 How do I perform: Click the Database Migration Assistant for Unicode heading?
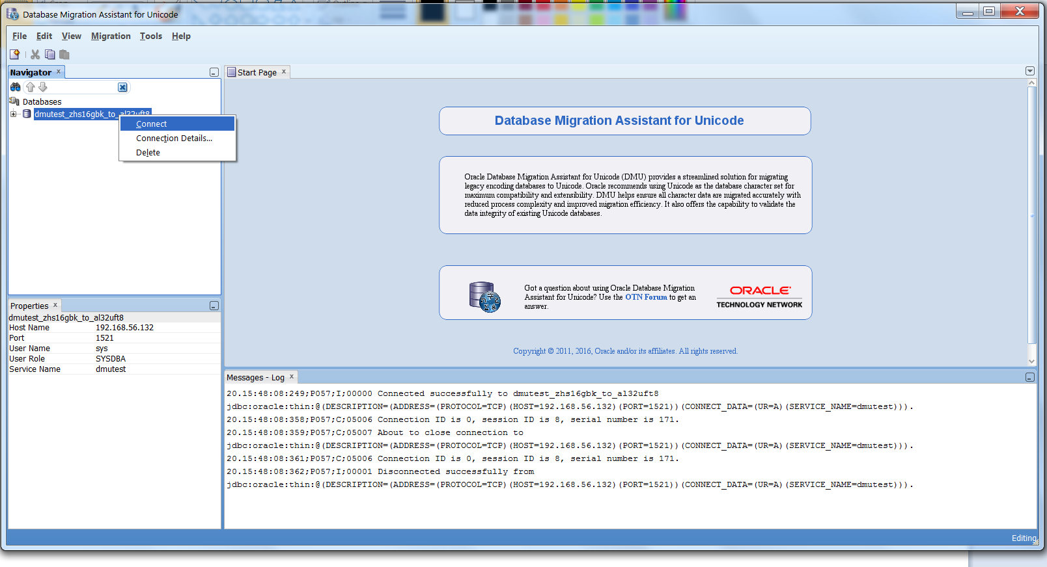(619, 120)
